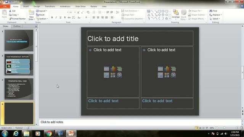
Task: Select the Text Box shape in gallery
Action: point(149,11)
